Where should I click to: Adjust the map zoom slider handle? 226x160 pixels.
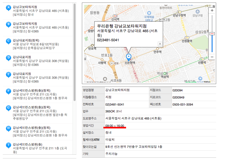(x=212, y=34)
